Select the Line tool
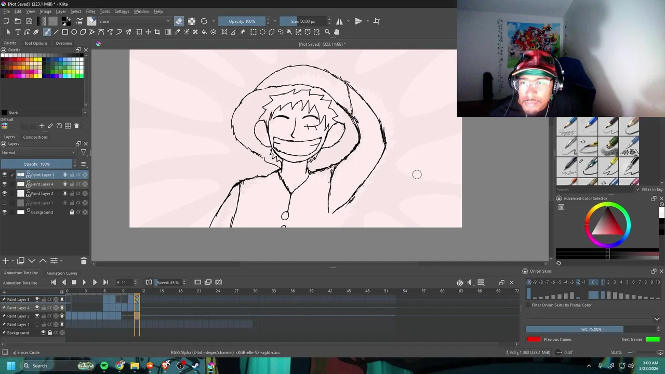 coord(56,32)
